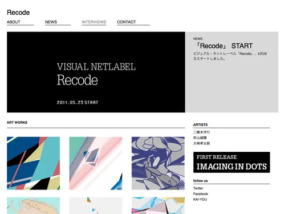
Task: Click the First Release Imaging in Dots banner
Action: coord(231,162)
